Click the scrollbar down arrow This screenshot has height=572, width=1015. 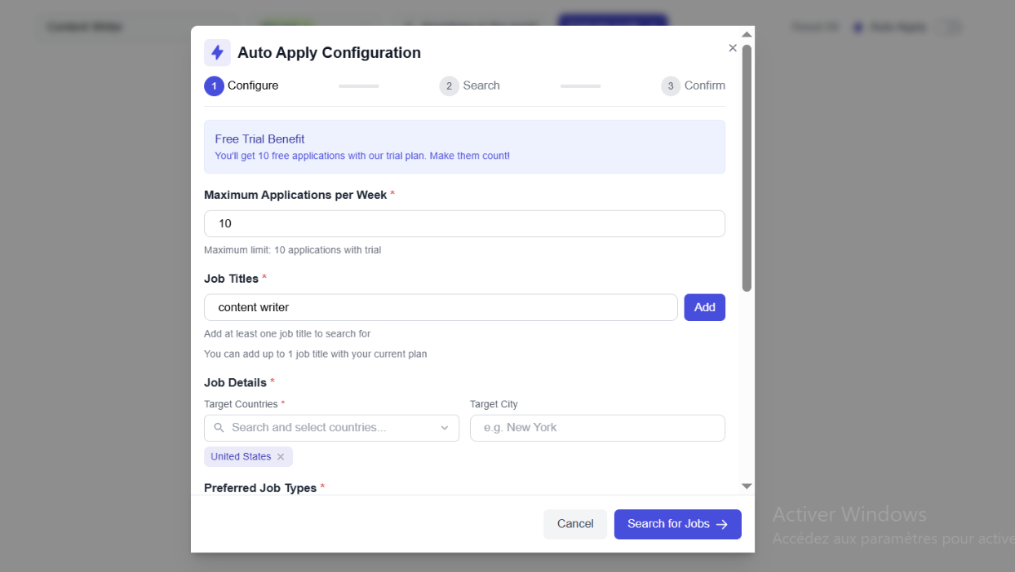pos(746,485)
